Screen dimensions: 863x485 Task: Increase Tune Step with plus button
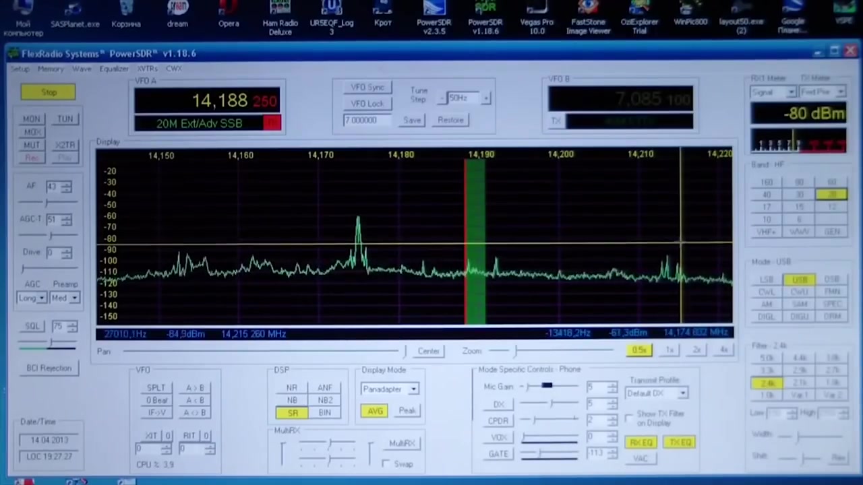pyautogui.click(x=486, y=98)
